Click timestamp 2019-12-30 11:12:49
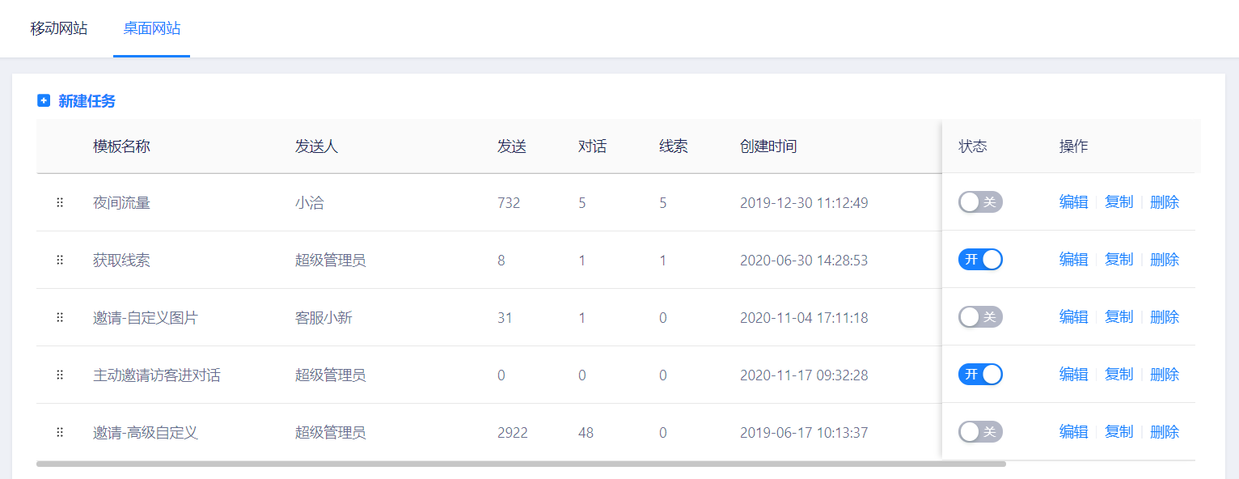The image size is (1239, 479). [804, 203]
